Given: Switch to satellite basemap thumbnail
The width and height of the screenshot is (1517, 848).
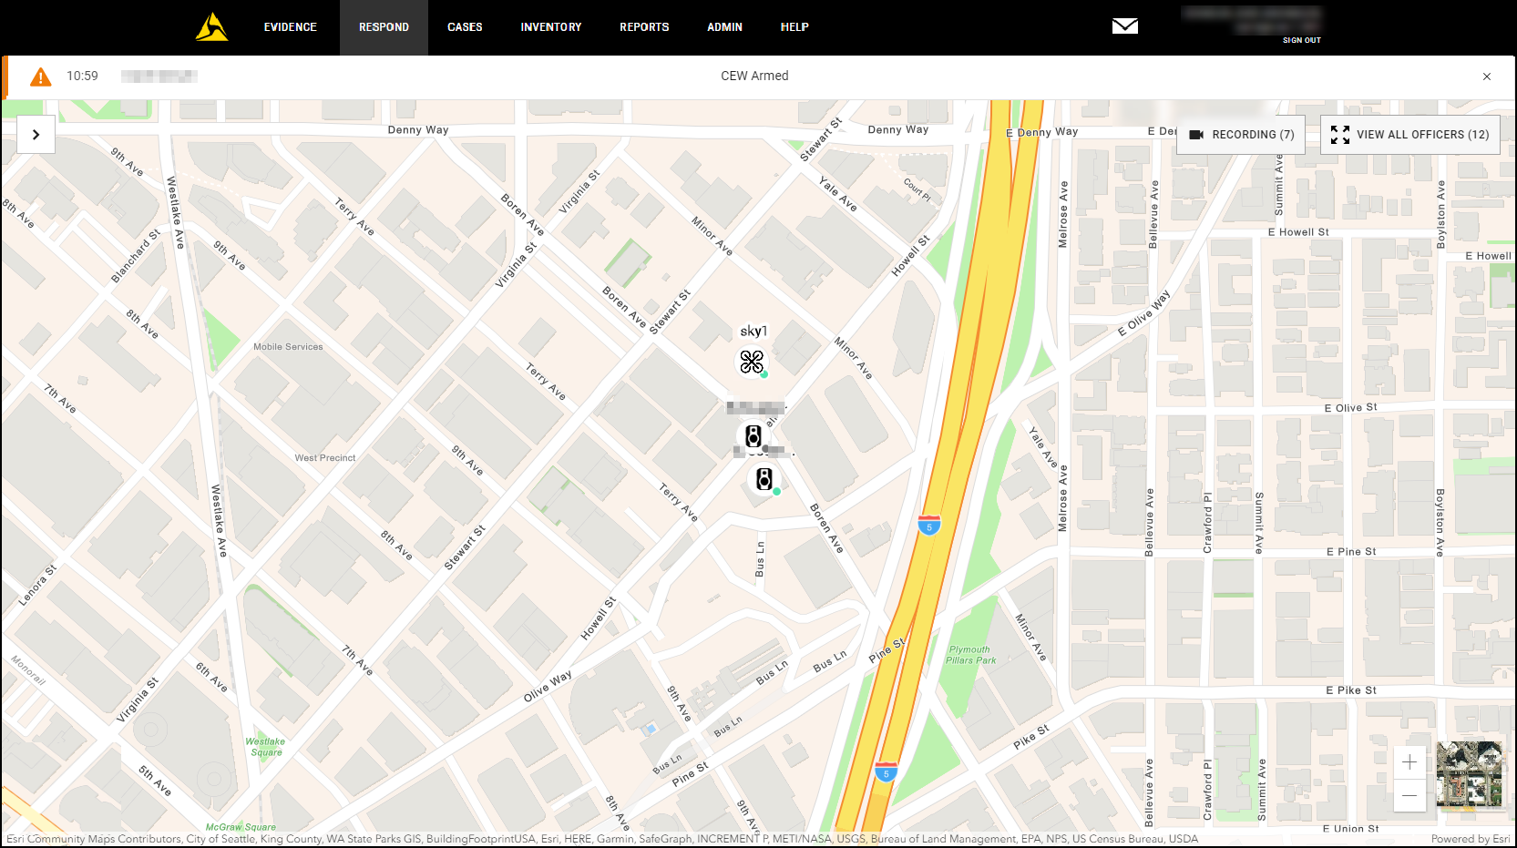Looking at the screenshot, I should 1469,774.
